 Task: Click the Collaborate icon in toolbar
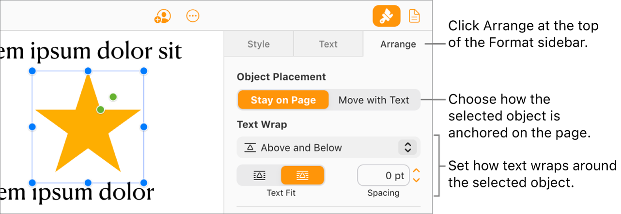point(163,16)
